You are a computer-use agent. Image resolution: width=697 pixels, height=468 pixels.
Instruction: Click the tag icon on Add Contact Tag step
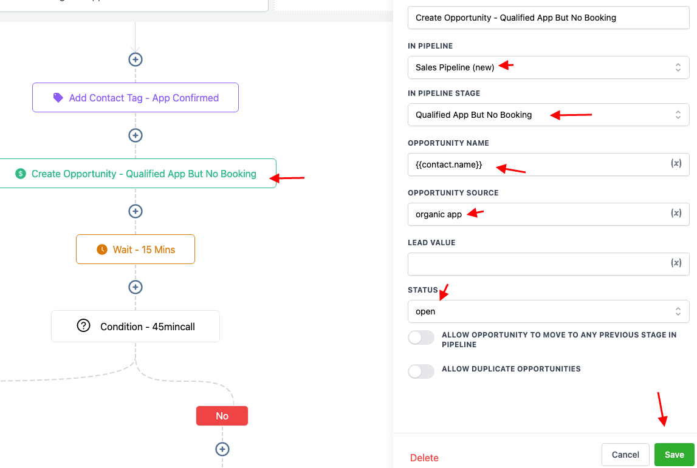pyautogui.click(x=57, y=97)
